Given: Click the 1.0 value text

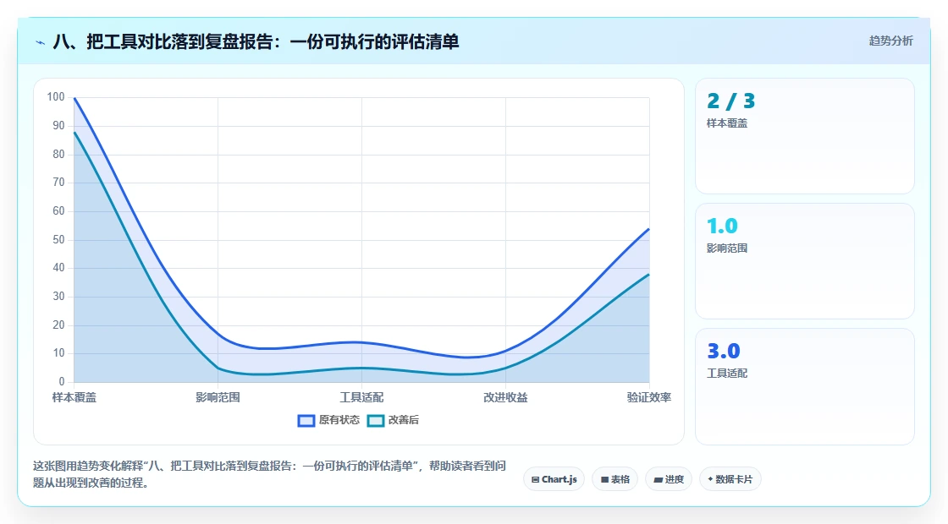Looking at the screenshot, I should [x=723, y=226].
